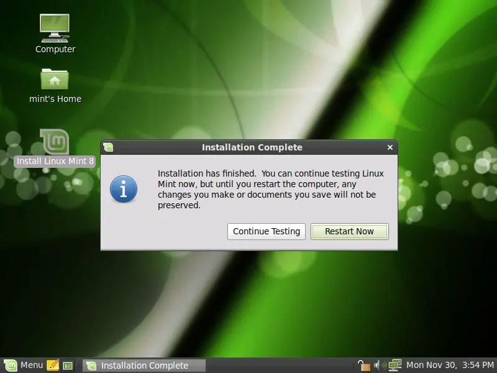497x373 pixels.
Task: Open the notes applet with pencil icon
Action: (x=53, y=366)
